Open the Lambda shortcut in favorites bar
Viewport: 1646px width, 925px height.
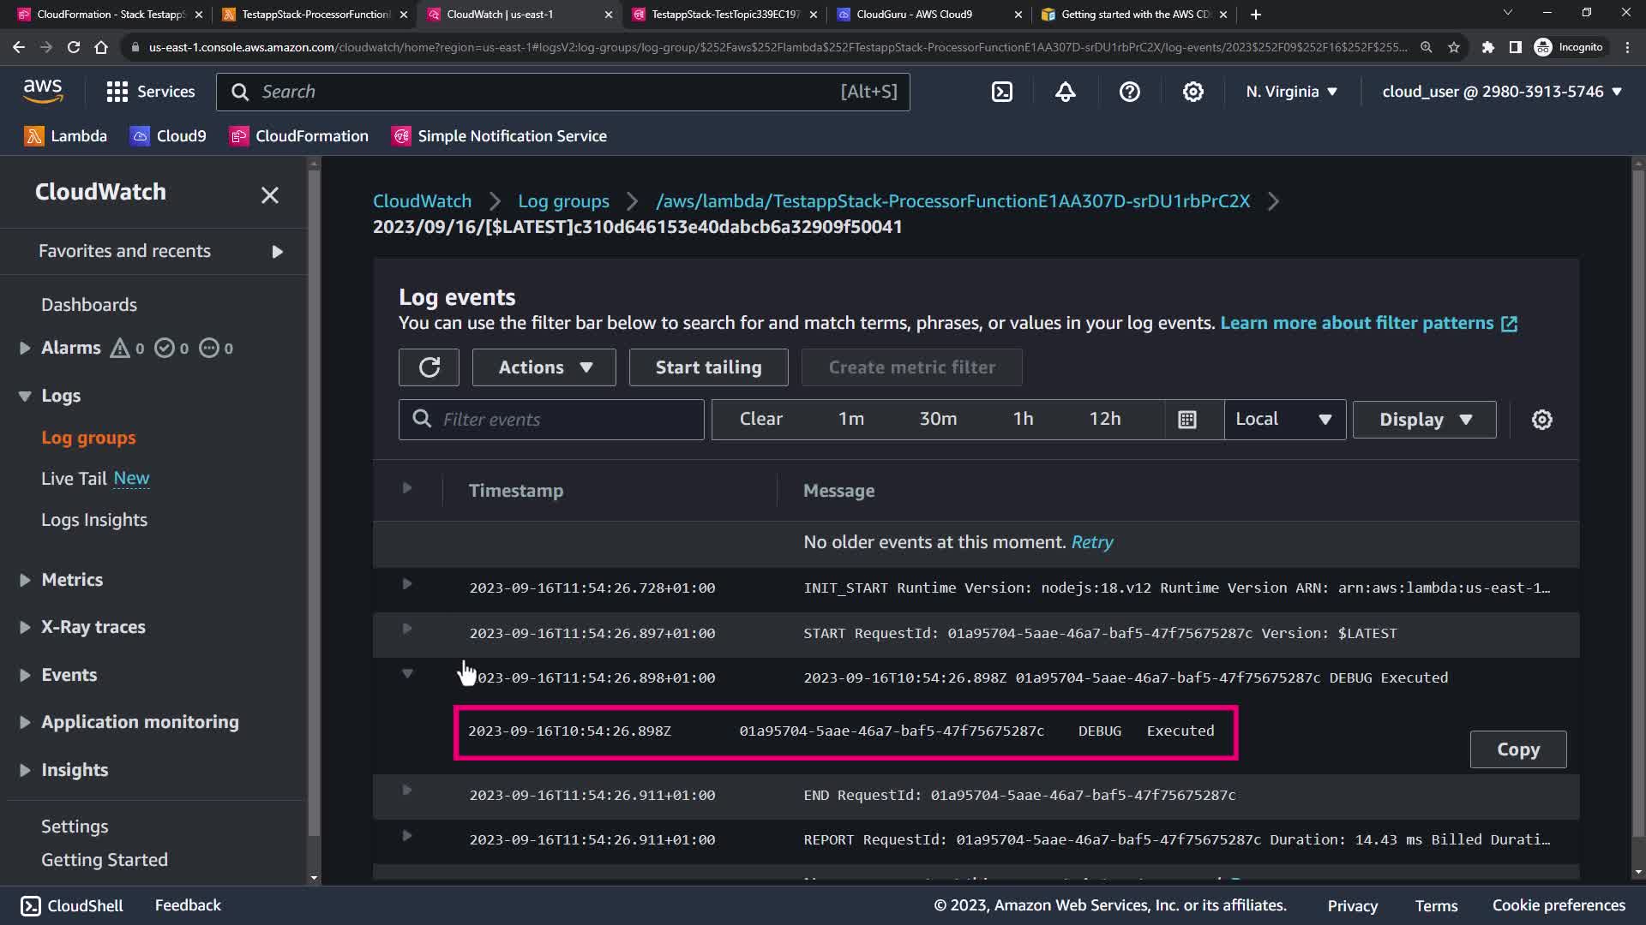coord(66,136)
